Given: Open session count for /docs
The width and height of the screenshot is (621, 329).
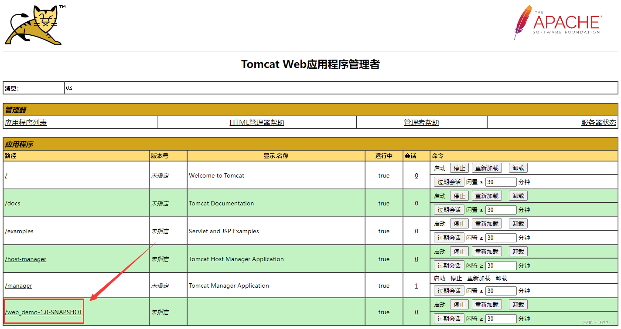Looking at the screenshot, I should (416, 204).
